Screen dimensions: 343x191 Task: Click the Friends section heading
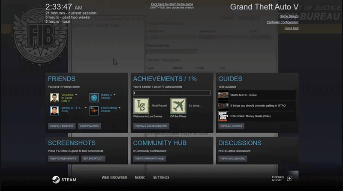(x=62, y=79)
